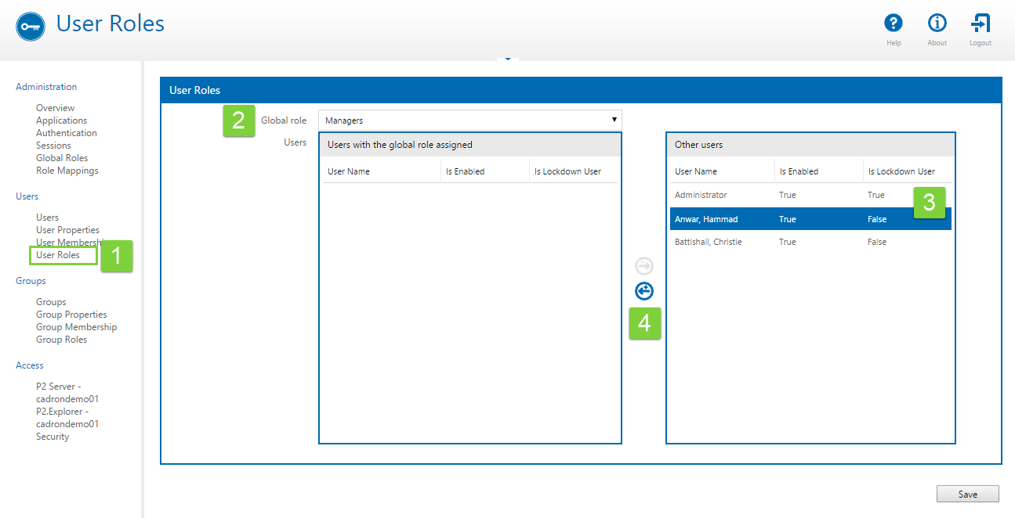
Task: Open the Global role dropdown
Action: (x=469, y=121)
